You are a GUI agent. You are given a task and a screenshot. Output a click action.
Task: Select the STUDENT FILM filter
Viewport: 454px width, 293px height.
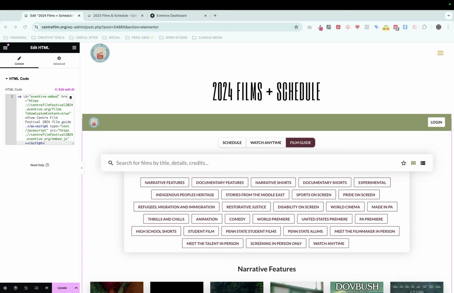(201, 231)
